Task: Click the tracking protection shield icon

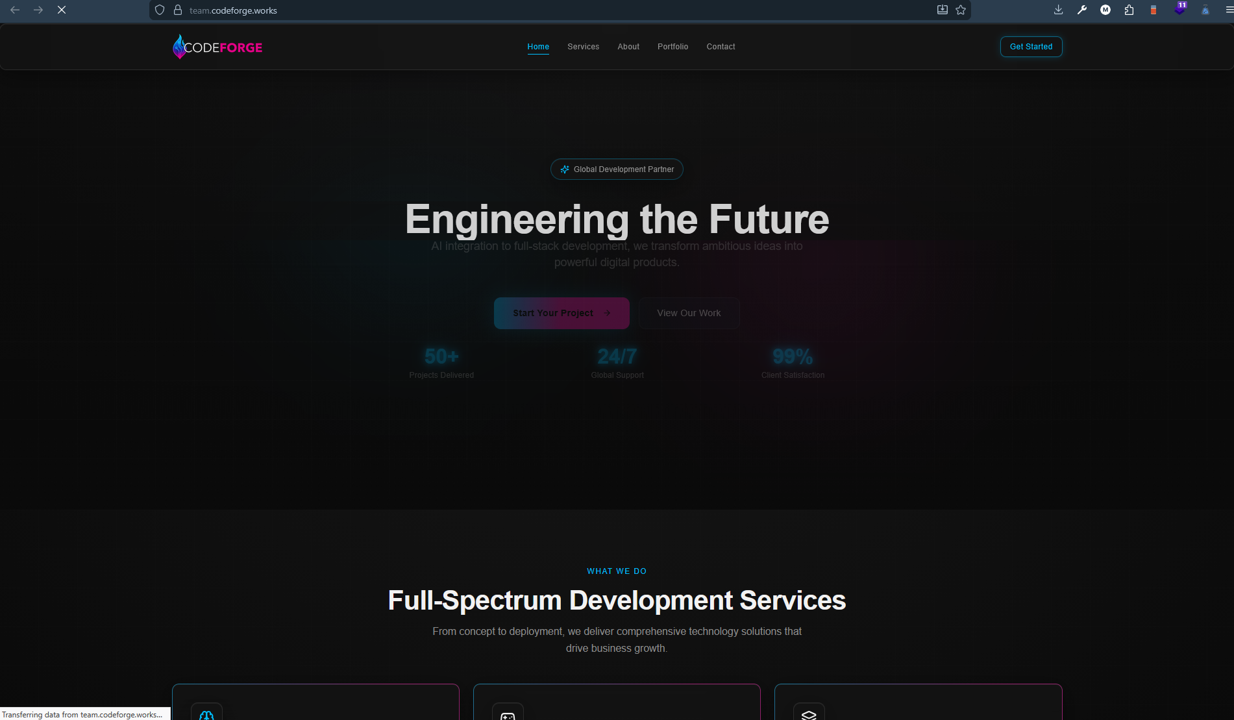Action: pyautogui.click(x=159, y=10)
